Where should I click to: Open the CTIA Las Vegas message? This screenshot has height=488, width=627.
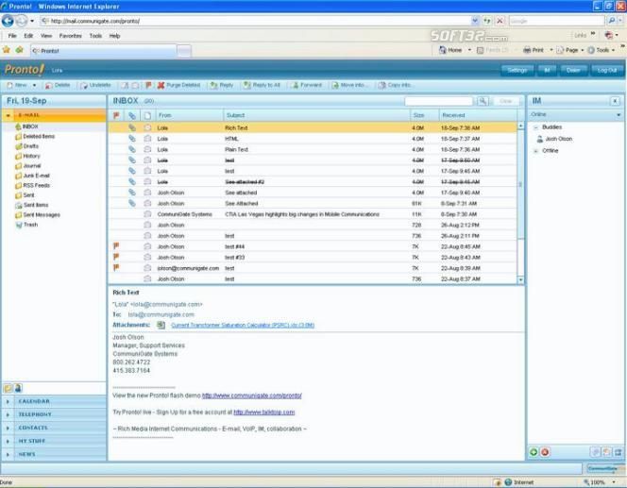313,214
